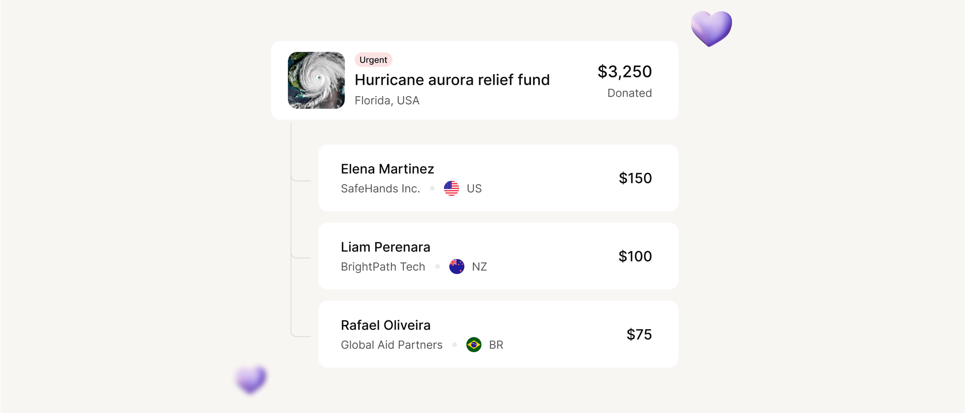Select donor name Elena Martinez
Viewport: 965px width, 413px height.
point(387,169)
